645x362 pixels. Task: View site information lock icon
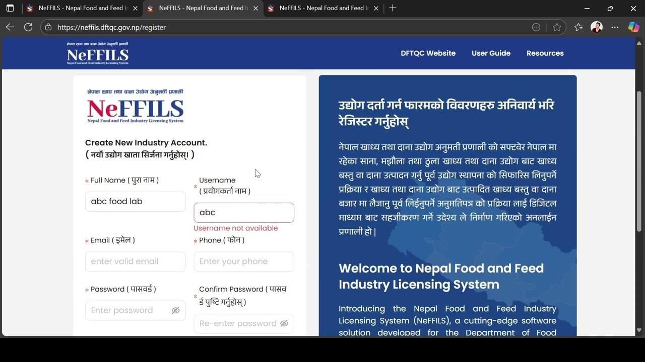tap(48, 27)
